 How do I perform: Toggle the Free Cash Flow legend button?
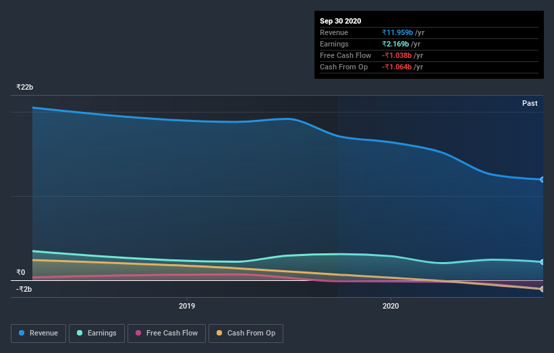tap(167, 333)
